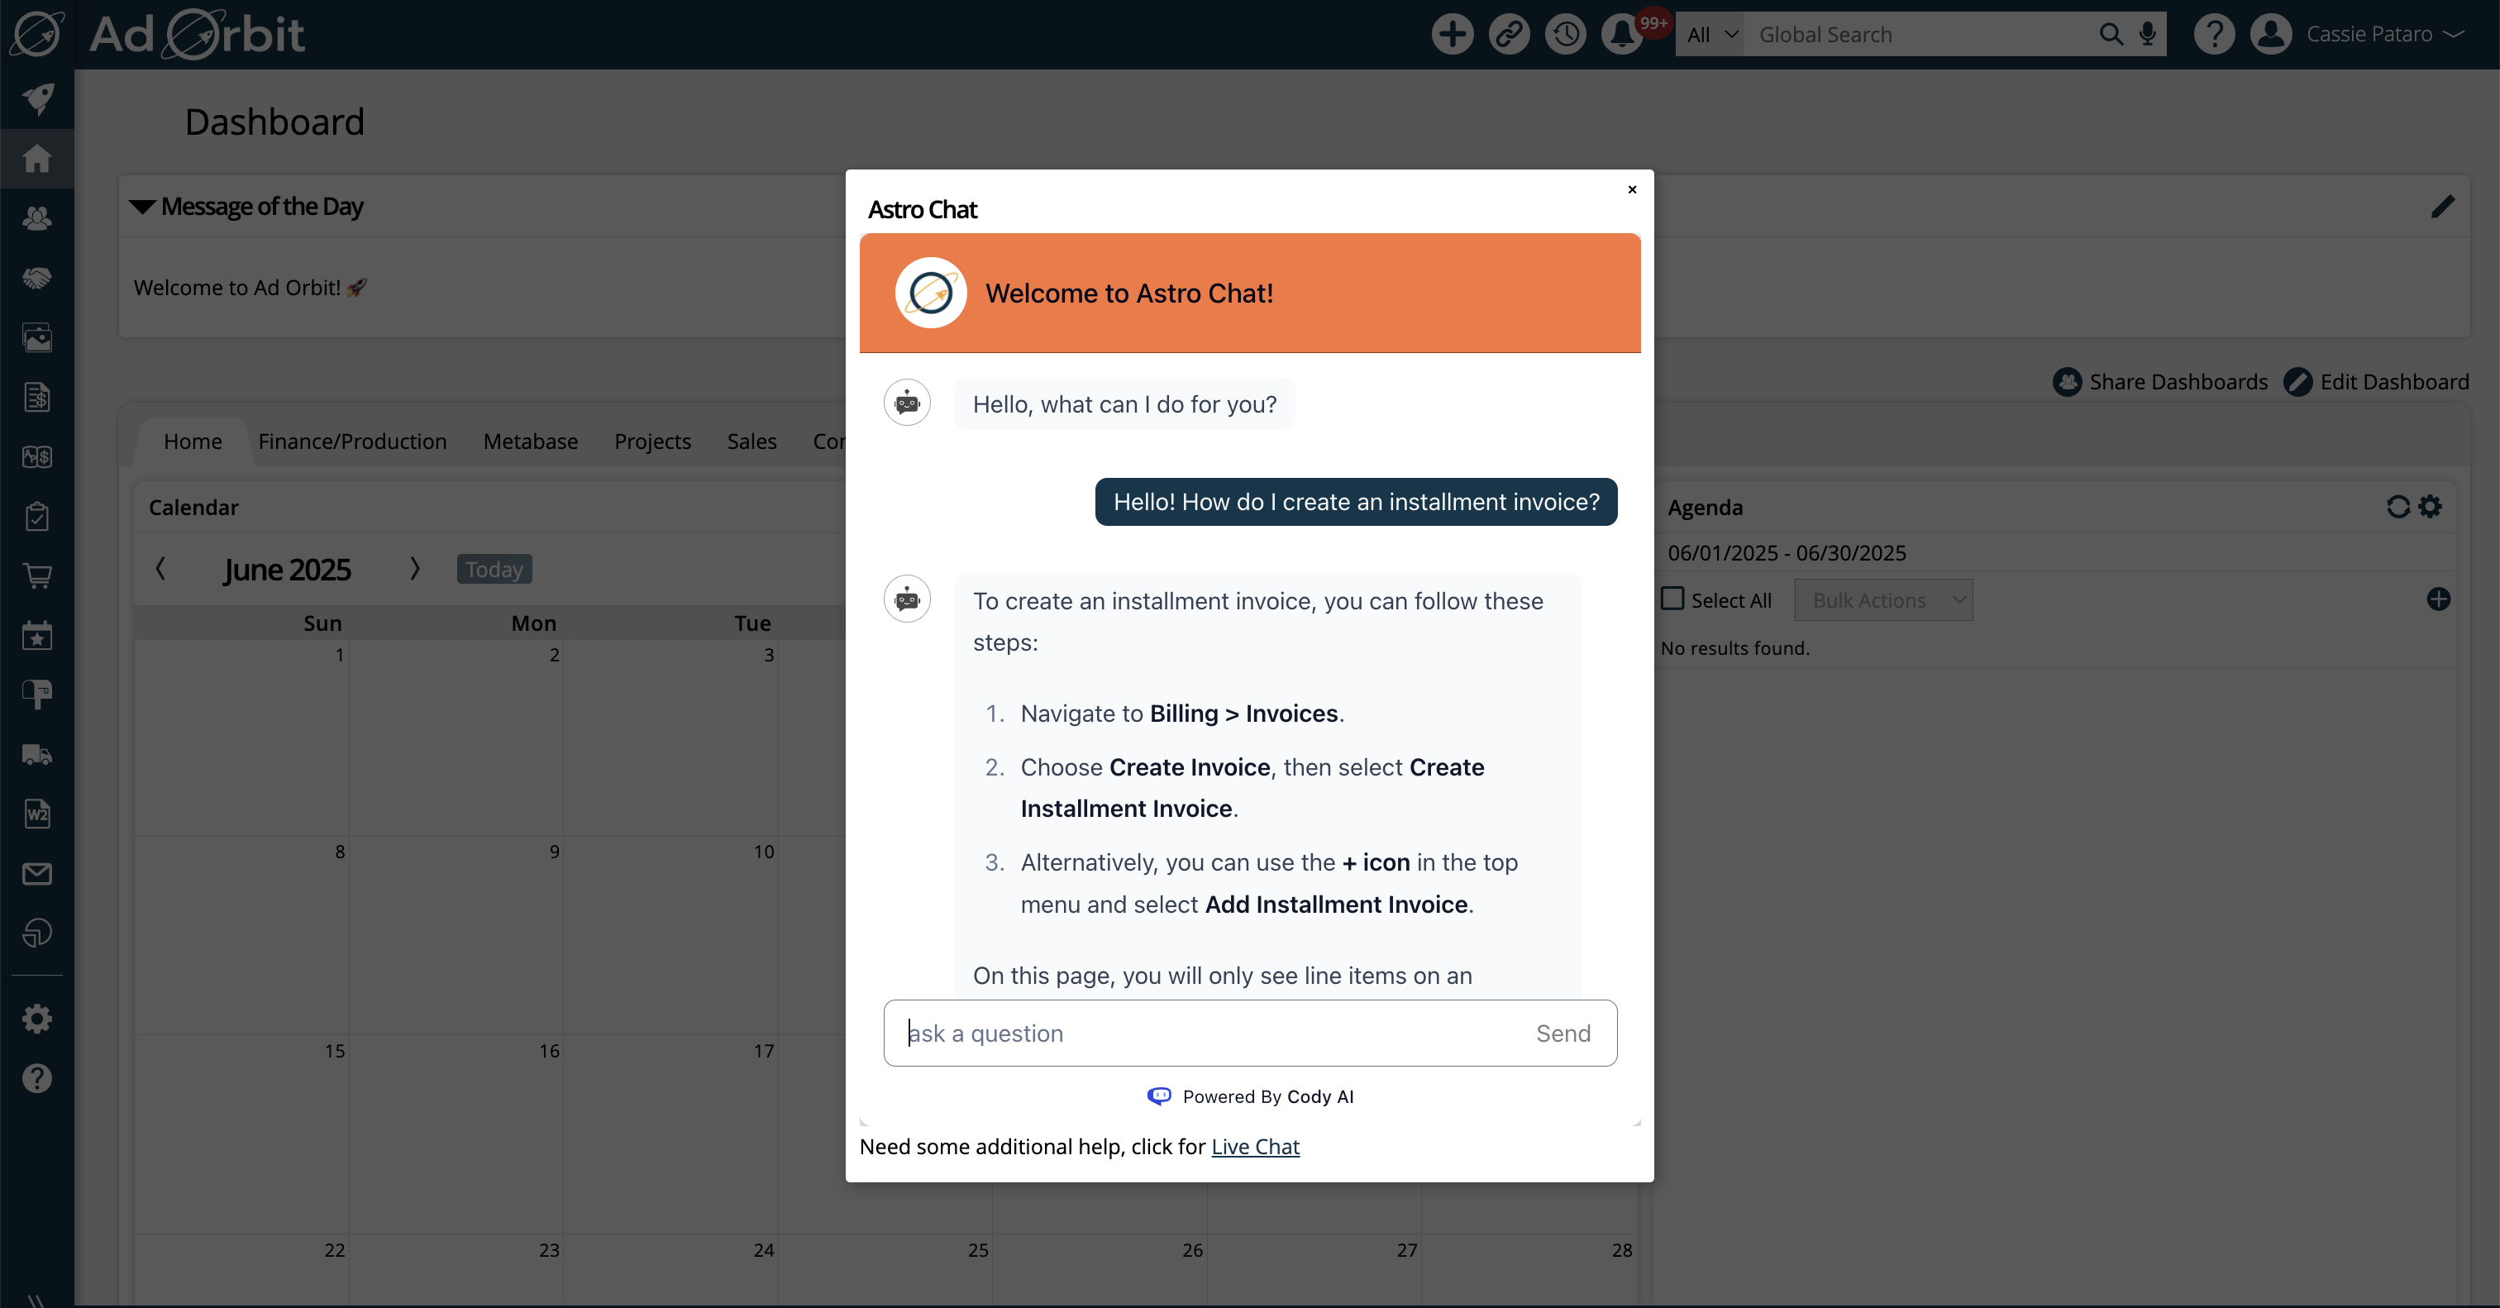Click the Live Chat link
This screenshot has width=2500, height=1308.
1254,1147
